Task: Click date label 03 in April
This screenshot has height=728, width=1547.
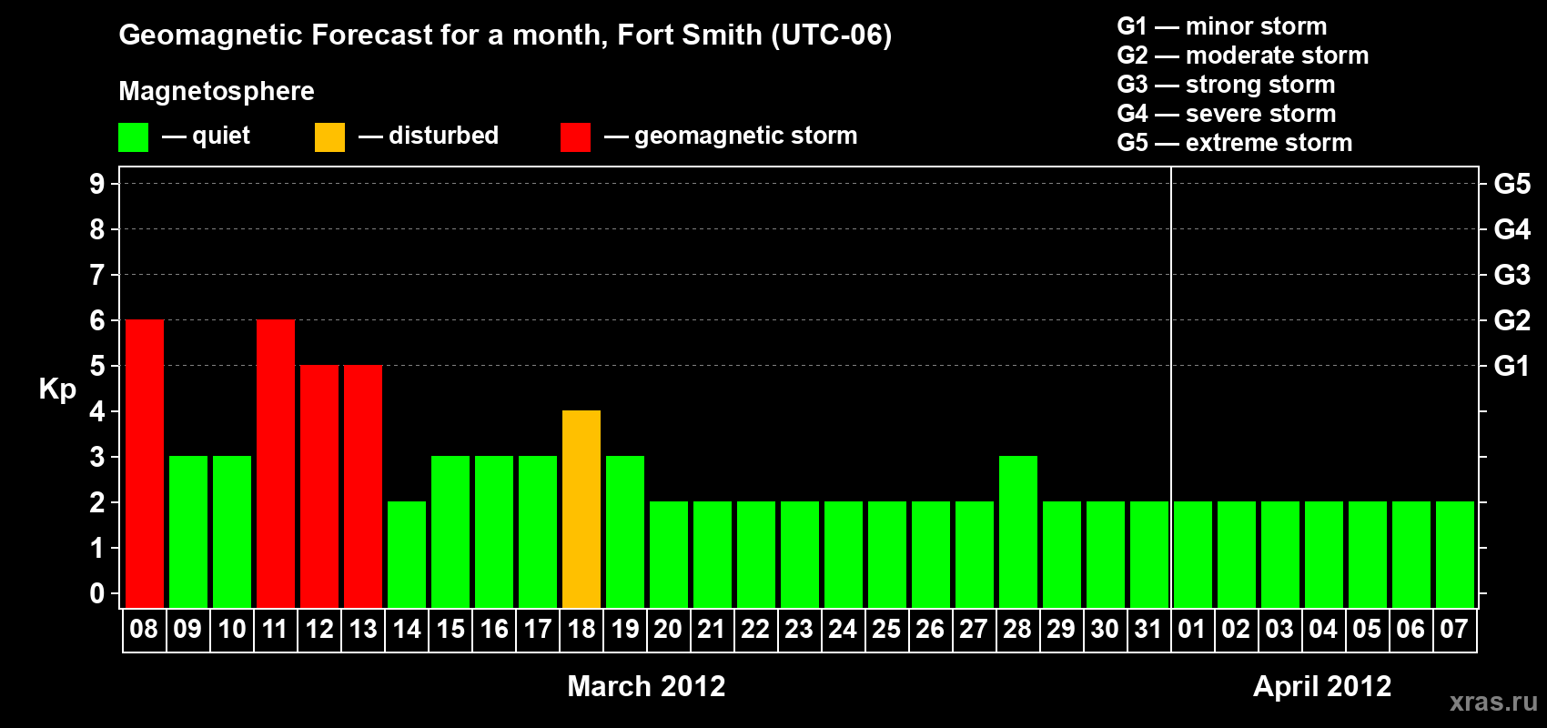Action: coord(1279,630)
